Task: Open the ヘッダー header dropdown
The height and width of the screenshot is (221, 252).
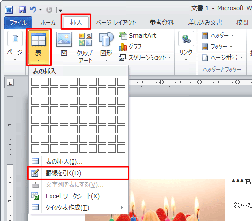Action: click(218, 36)
